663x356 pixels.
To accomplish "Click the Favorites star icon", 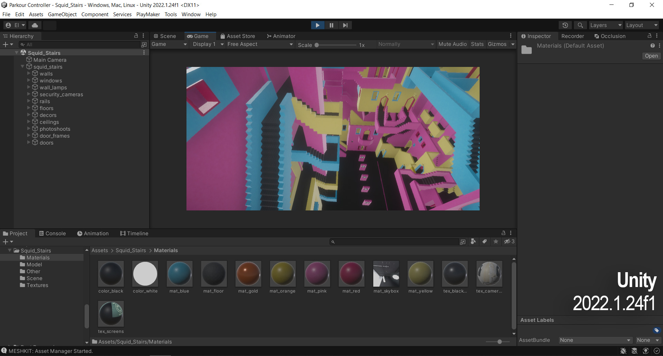I will tap(496, 241).
